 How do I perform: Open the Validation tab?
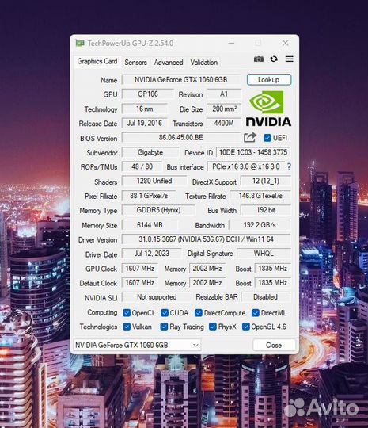[204, 63]
